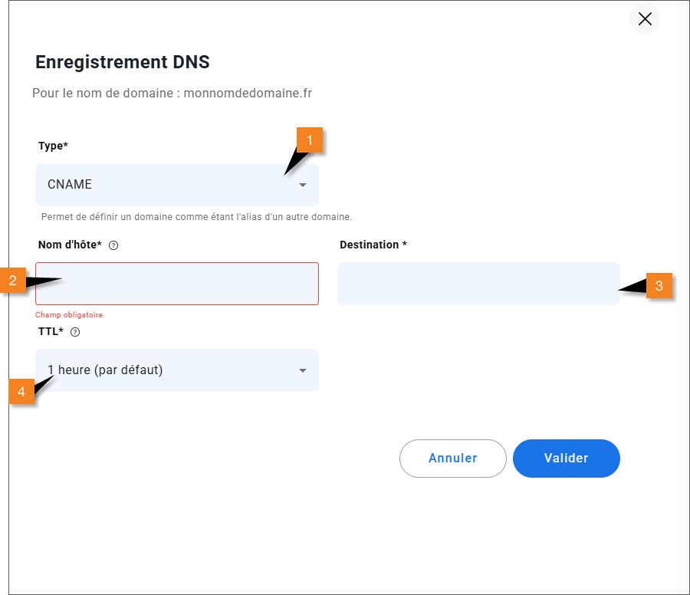Click orange callout marker 3
The height and width of the screenshot is (595, 690).
point(659,286)
